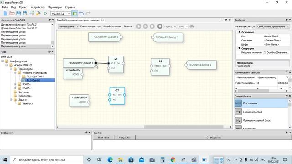Select Сигнал простой block icon
292x164 pixels.
238,112
